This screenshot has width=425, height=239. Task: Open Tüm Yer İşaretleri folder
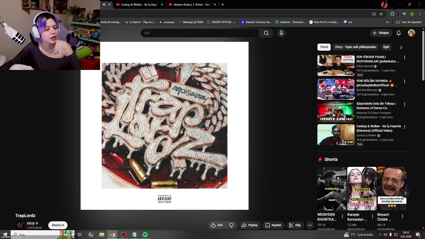[x=409, y=22]
